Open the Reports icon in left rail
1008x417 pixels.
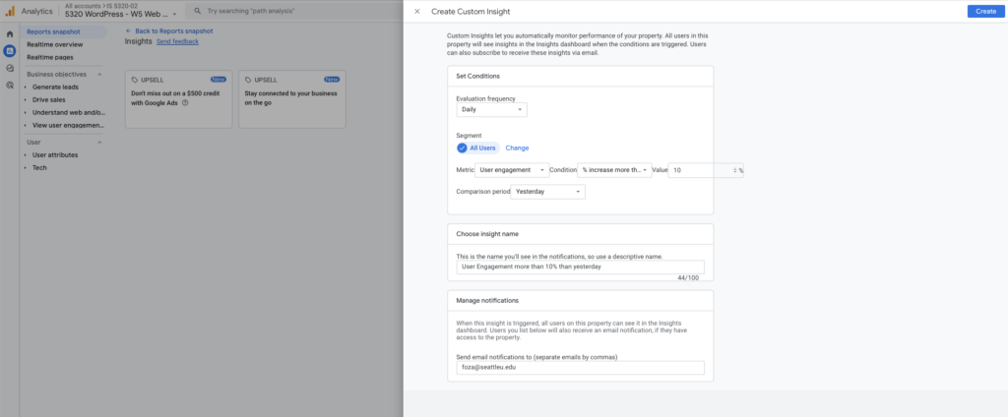10,51
